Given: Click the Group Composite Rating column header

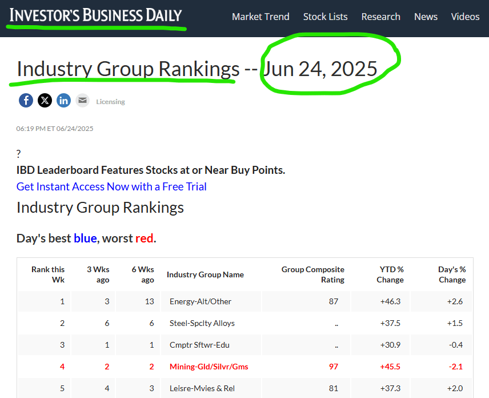Looking at the screenshot, I should (313, 274).
